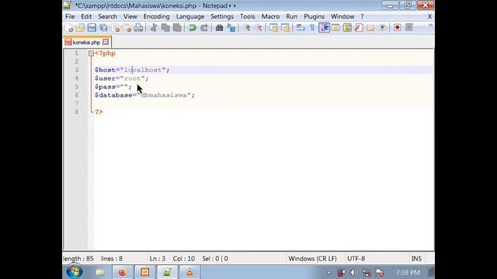Open the Settings menu
Viewport: 497px width, 279px height.
222,16
